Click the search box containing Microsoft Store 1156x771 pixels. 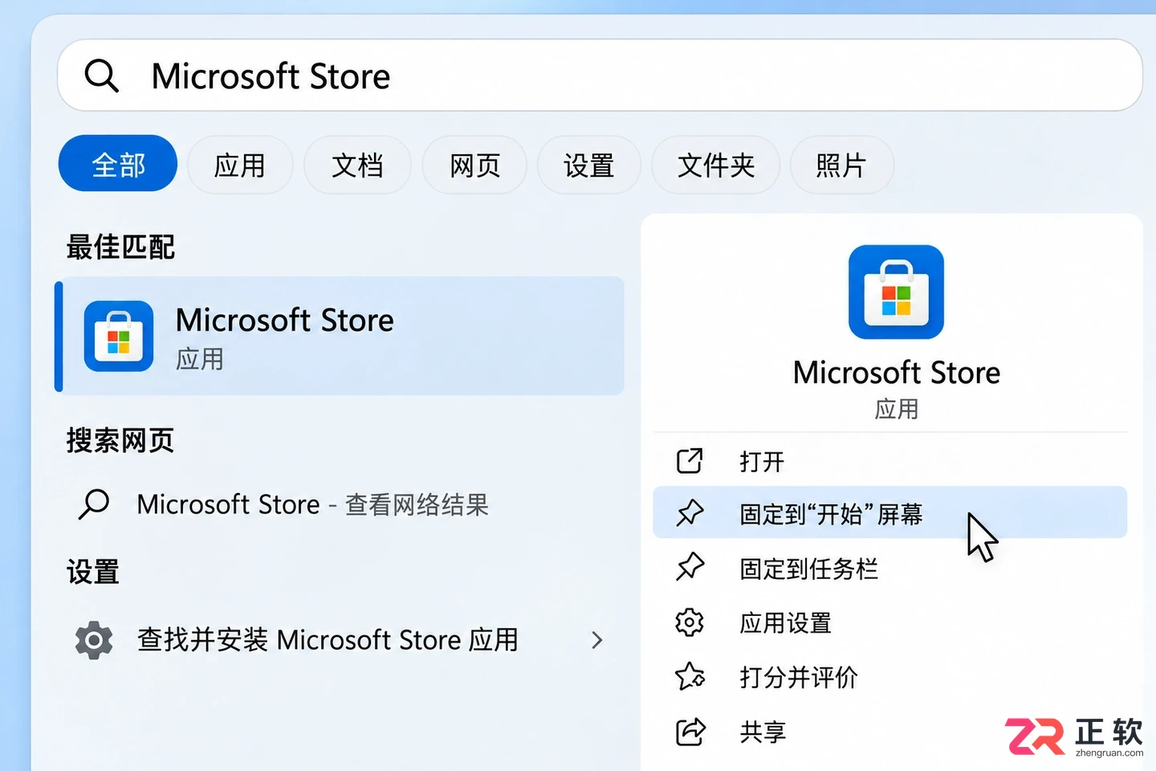[x=600, y=75]
